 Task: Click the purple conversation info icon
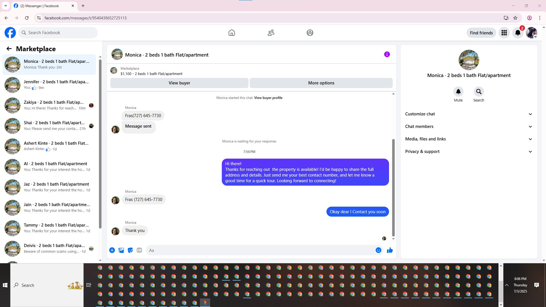pyautogui.click(x=387, y=54)
